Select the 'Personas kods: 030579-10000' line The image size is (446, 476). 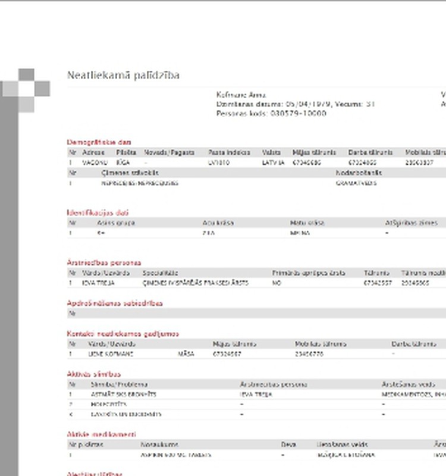[271, 114]
